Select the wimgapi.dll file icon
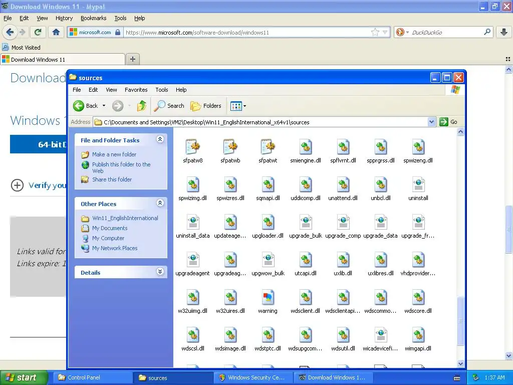 pos(418,335)
